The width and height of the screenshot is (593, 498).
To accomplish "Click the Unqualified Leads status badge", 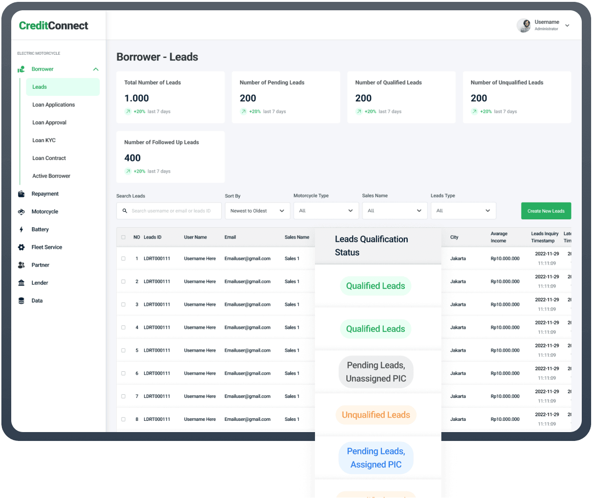I will (376, 415).
